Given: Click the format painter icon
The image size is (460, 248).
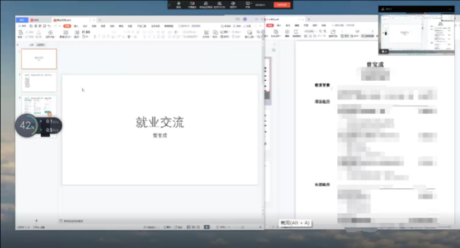Looking at the screenshot, I should point(39,32).
